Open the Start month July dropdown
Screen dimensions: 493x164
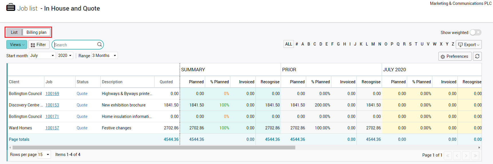[42, 56]
